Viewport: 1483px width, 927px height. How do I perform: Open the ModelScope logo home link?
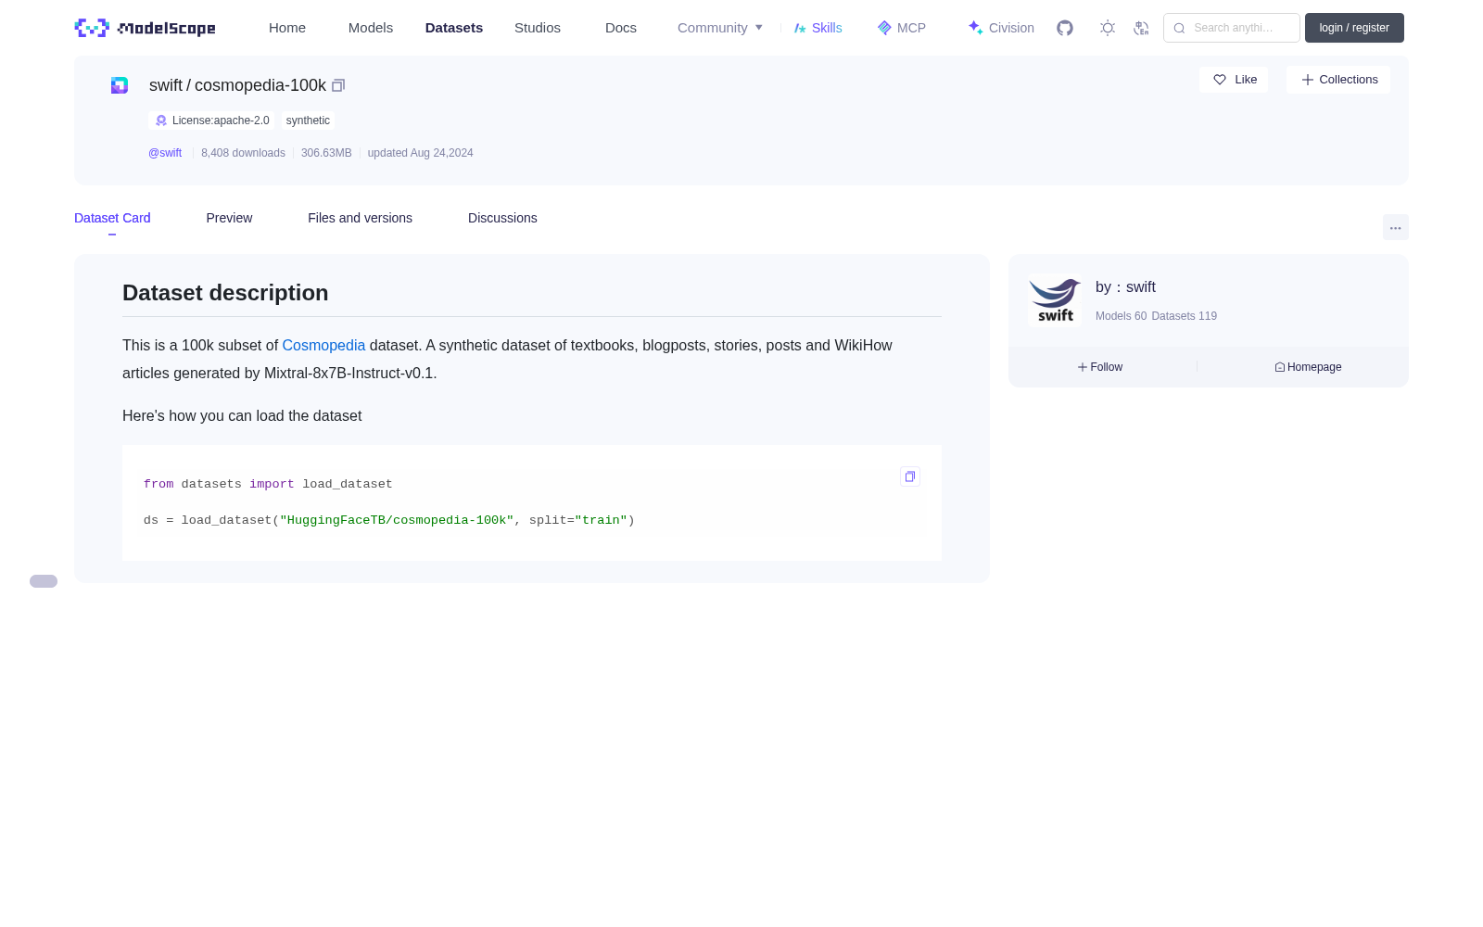coord(145,28)
